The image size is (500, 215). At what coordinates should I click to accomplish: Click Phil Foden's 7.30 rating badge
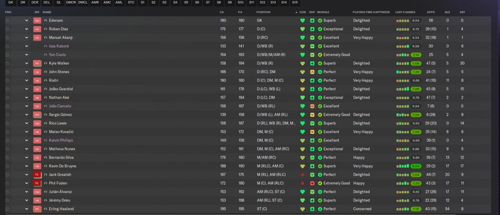[x=416, y=183]
